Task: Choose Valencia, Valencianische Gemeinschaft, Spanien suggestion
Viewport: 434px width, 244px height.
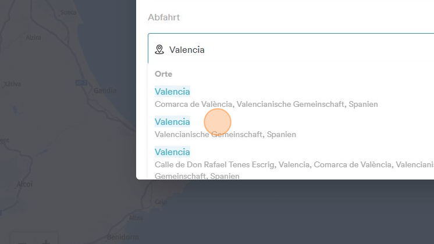Action: (172, 122)
